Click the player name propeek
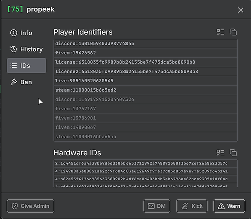The height and width of the screenshot is (219, 251). click(x=40, y=10)
